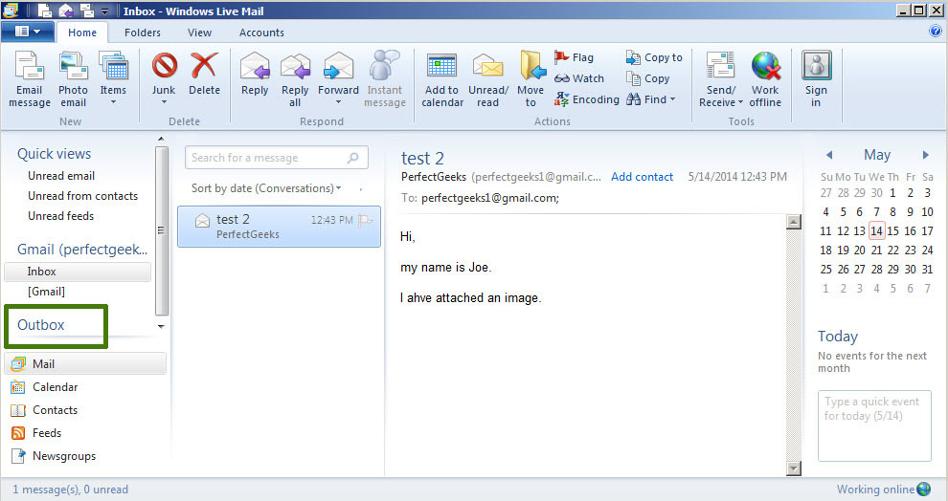Select the test 2 message in list
This screenshot has width=948, height=501.
(279, 227)
